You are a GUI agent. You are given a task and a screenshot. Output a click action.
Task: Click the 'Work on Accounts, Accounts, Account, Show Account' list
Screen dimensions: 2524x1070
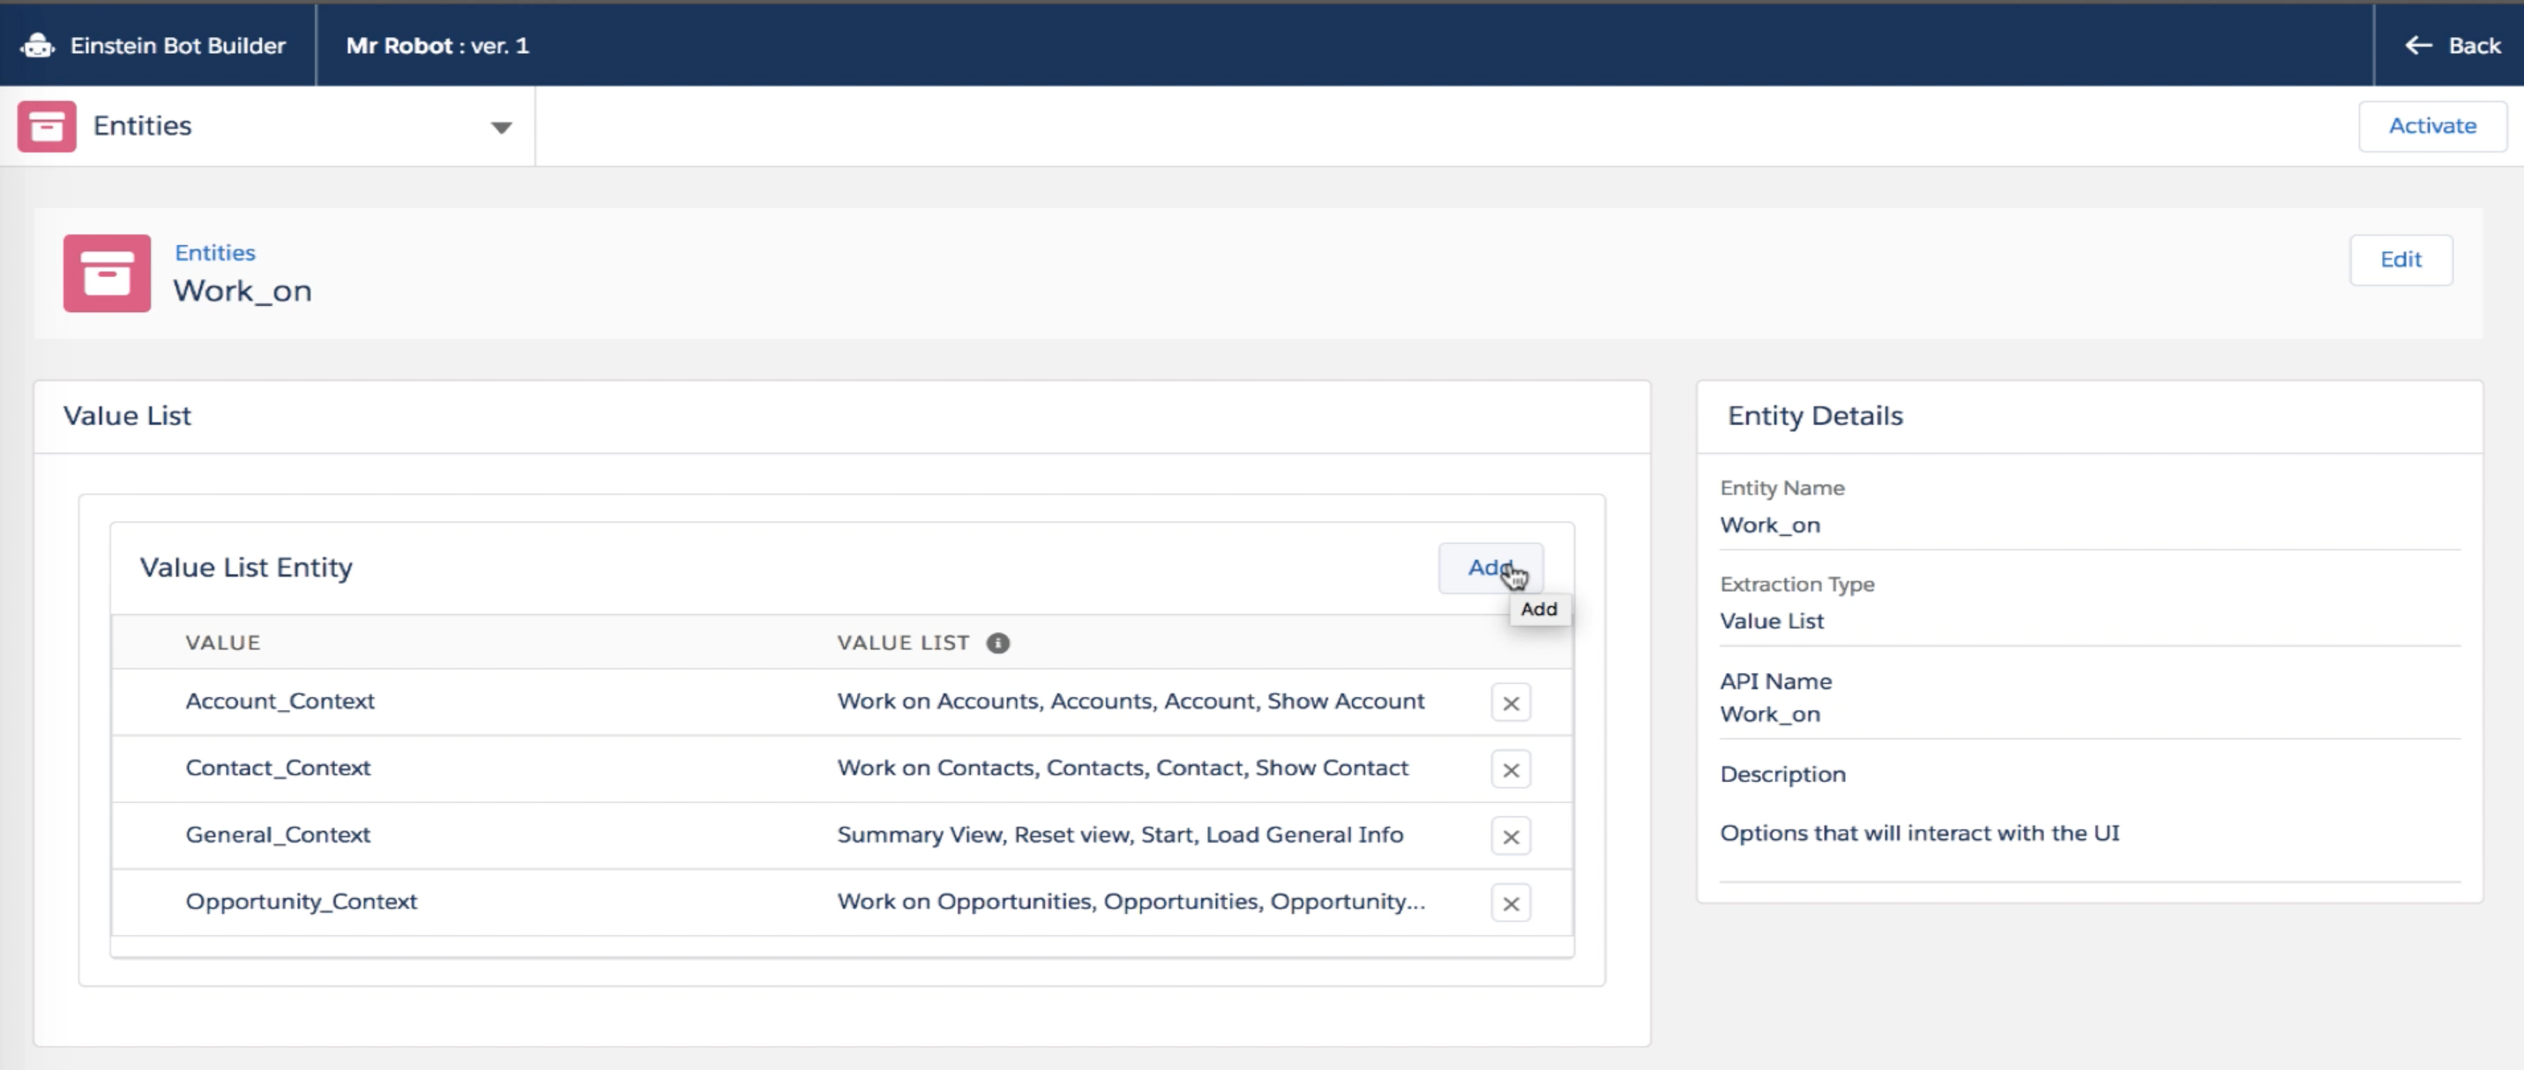(x=1130, y=701)
